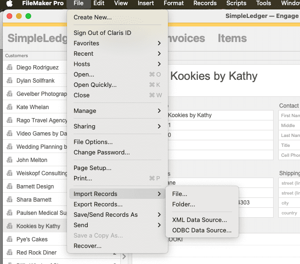The width and height of the screenshot is (300, 264).
Task: Select Export Records... menu item
Action: (x=117, y=204)
